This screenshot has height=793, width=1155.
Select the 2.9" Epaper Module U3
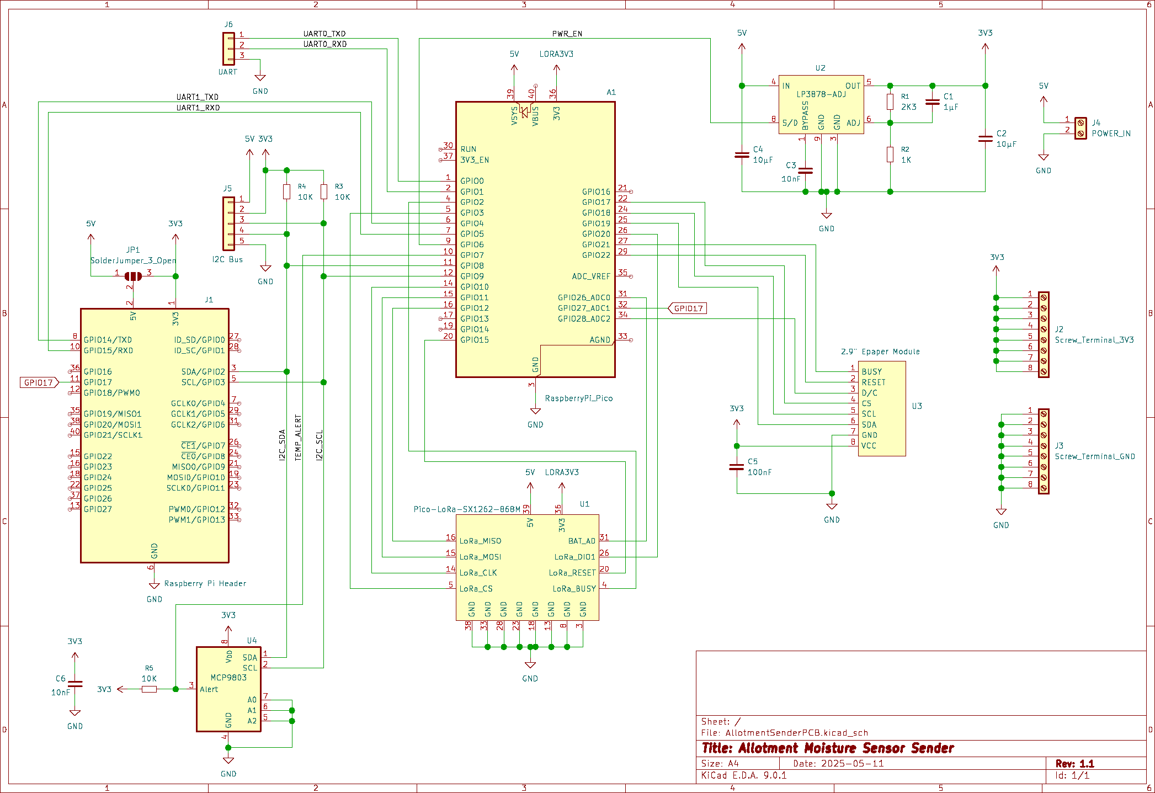coord(881,408)
